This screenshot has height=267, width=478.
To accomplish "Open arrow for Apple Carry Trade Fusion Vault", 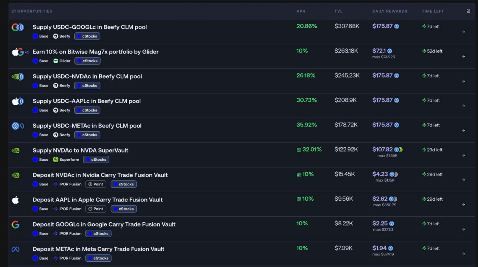I will point(463,204).
